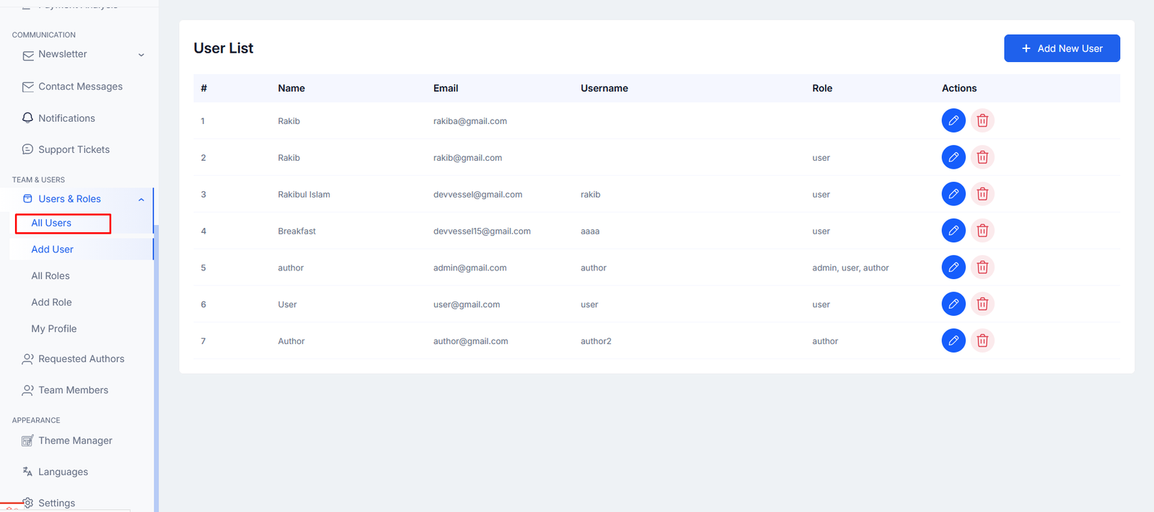Open Notifications page
Screen dimensions: 1154x512
coord(66,118)
